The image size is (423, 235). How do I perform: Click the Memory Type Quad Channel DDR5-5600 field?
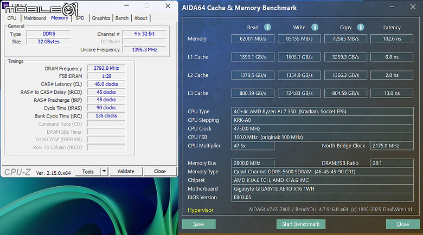pos(322,172)
